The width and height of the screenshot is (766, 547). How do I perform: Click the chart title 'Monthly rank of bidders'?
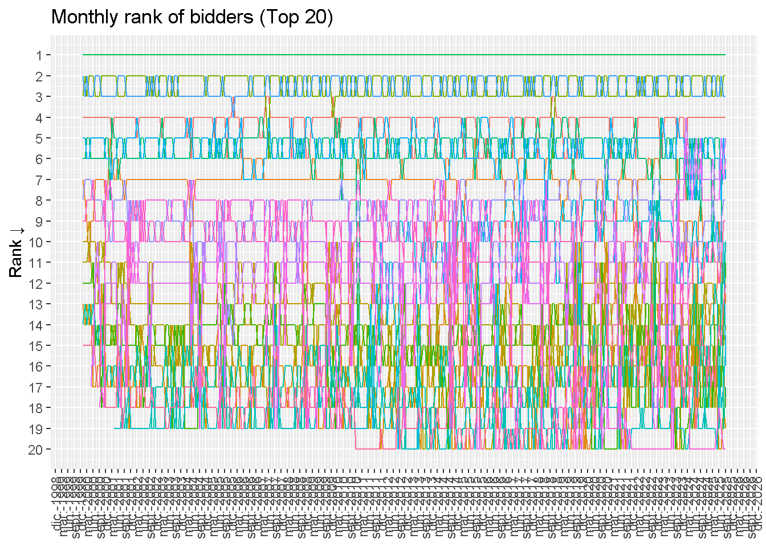pyautogui.click(x=191, y=17)
